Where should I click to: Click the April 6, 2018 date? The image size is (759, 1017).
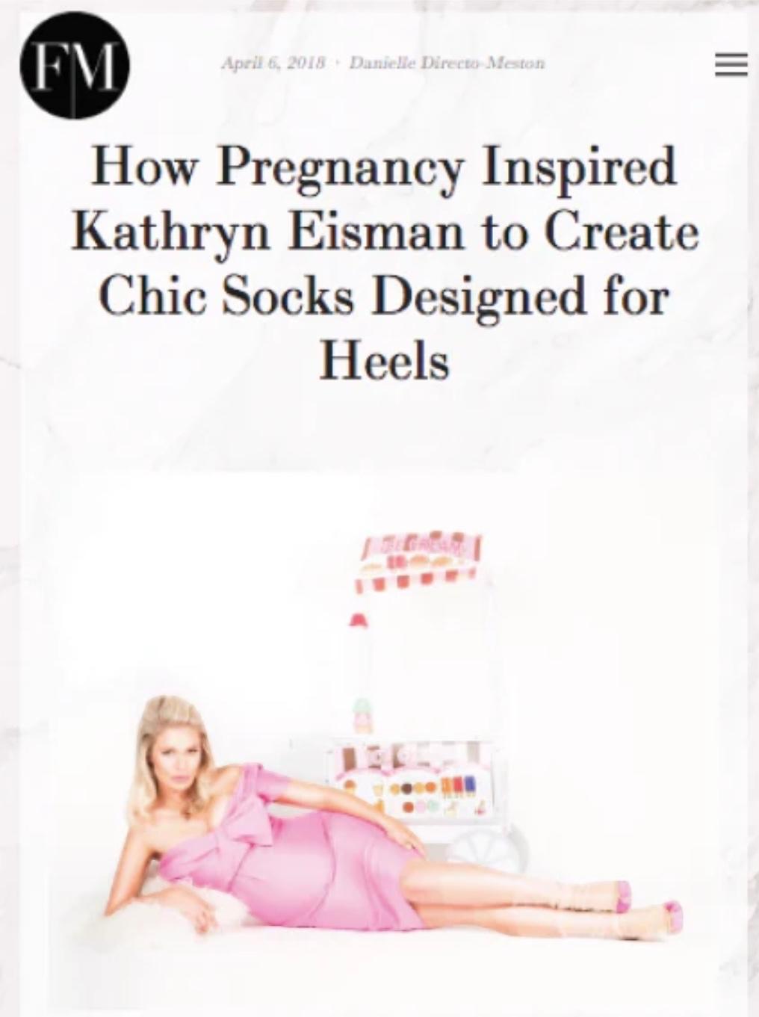click(273, 64)
